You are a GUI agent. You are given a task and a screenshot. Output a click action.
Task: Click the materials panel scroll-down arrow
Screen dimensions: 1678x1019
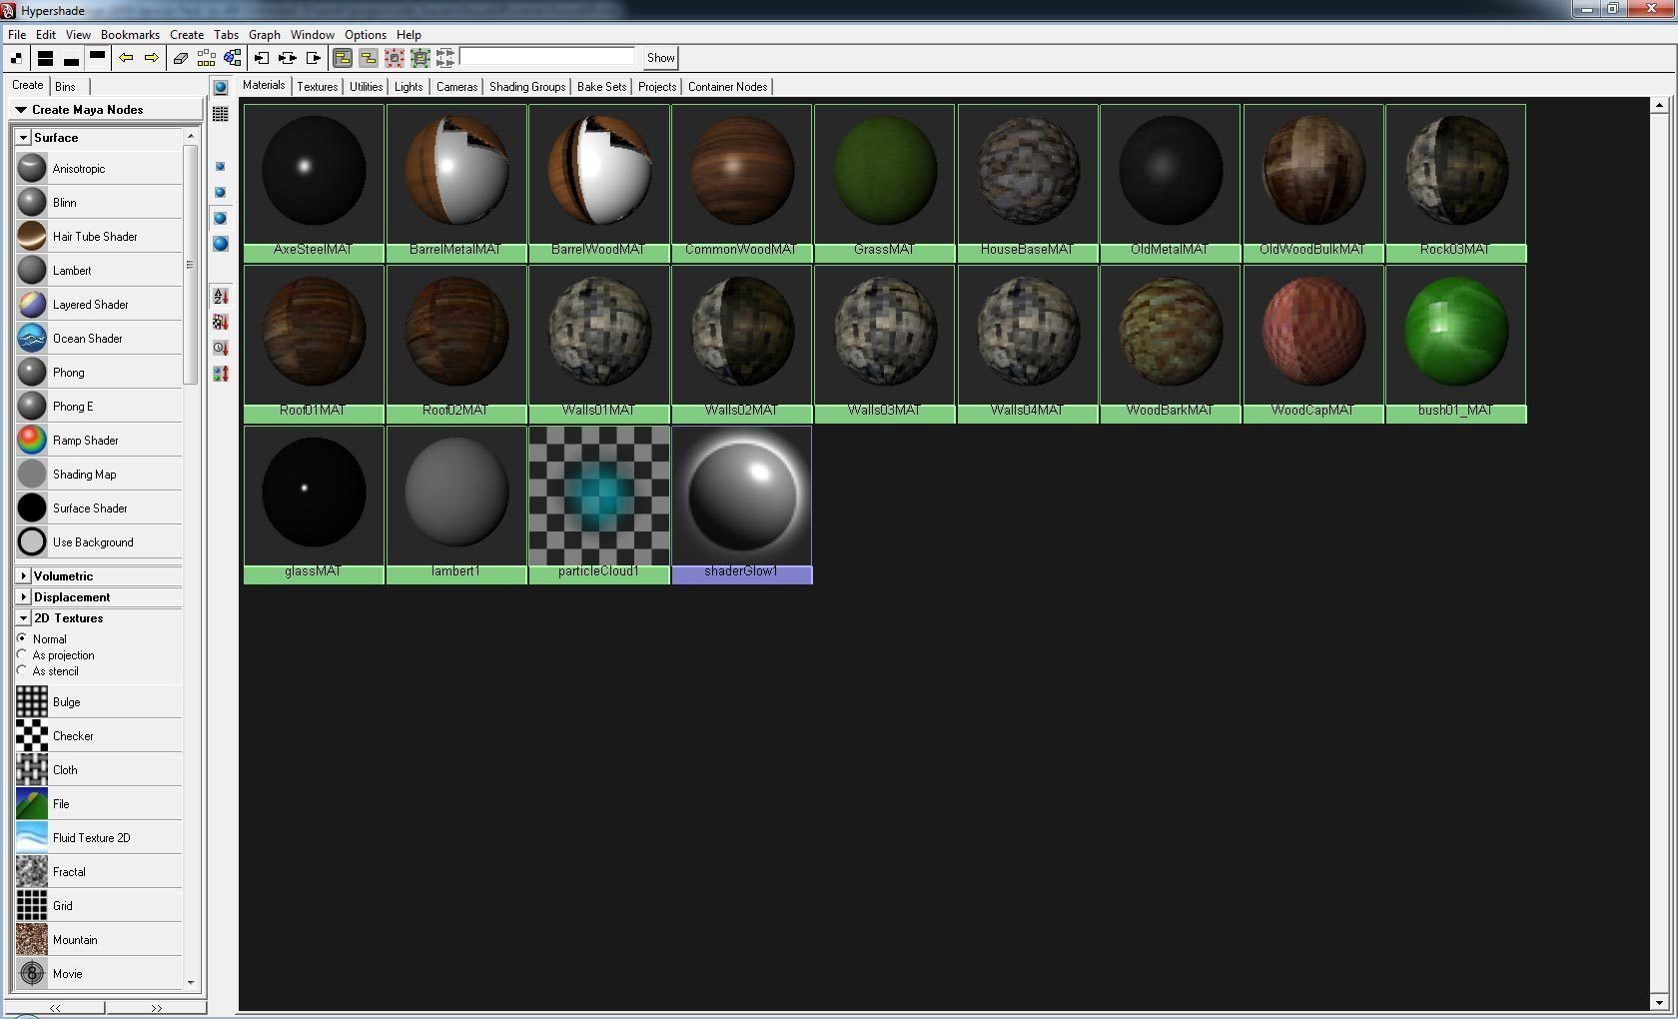[1659, 1002]
